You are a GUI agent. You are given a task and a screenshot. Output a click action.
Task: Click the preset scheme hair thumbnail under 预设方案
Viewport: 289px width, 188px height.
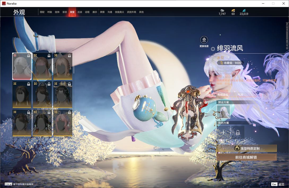pyautogui.click(x=223, y=112)
